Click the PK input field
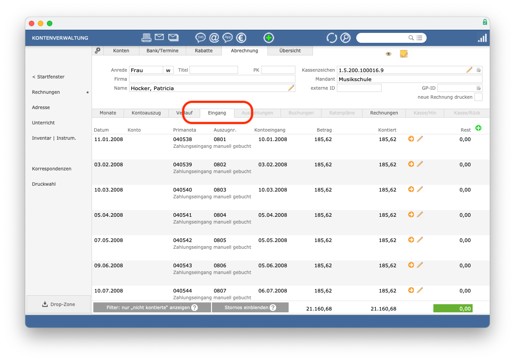 pos(278,70)
